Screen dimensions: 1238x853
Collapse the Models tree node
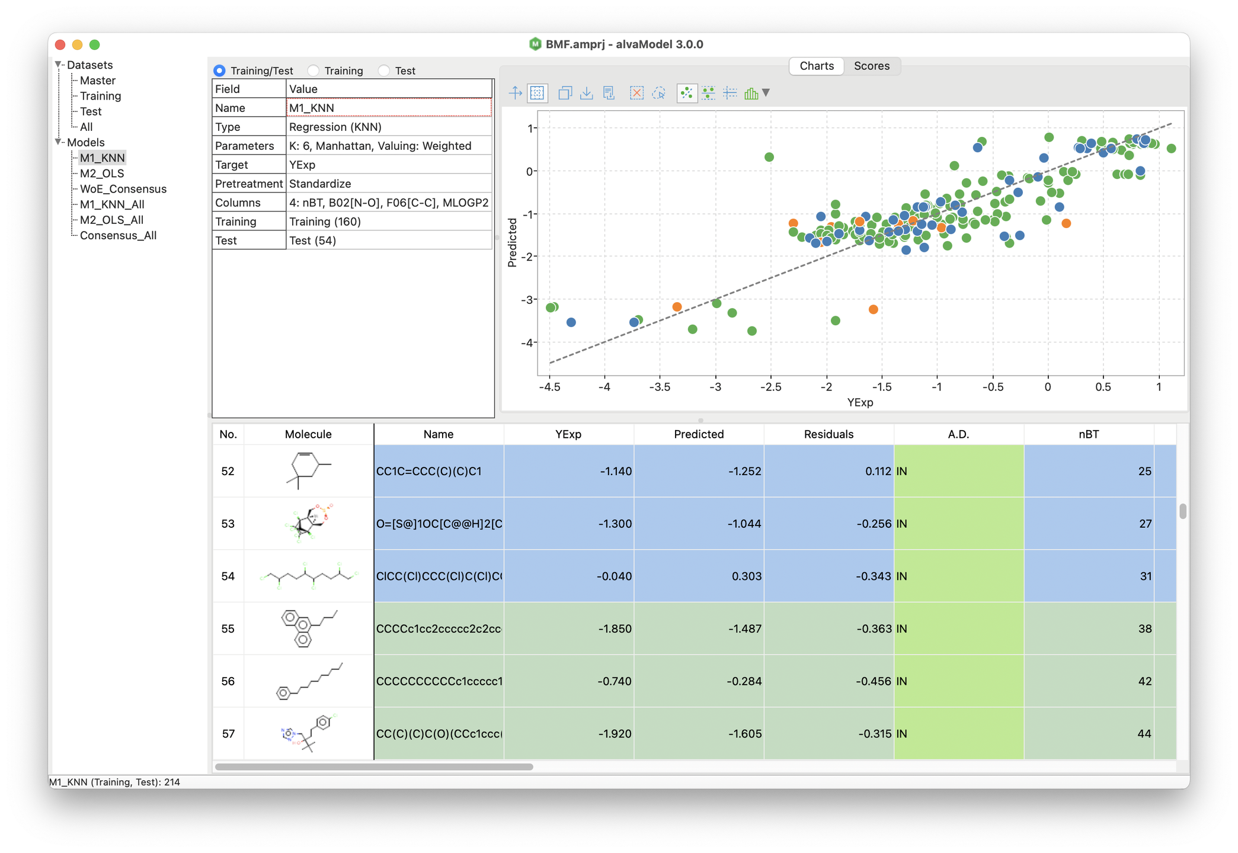[x=58, y=142]
